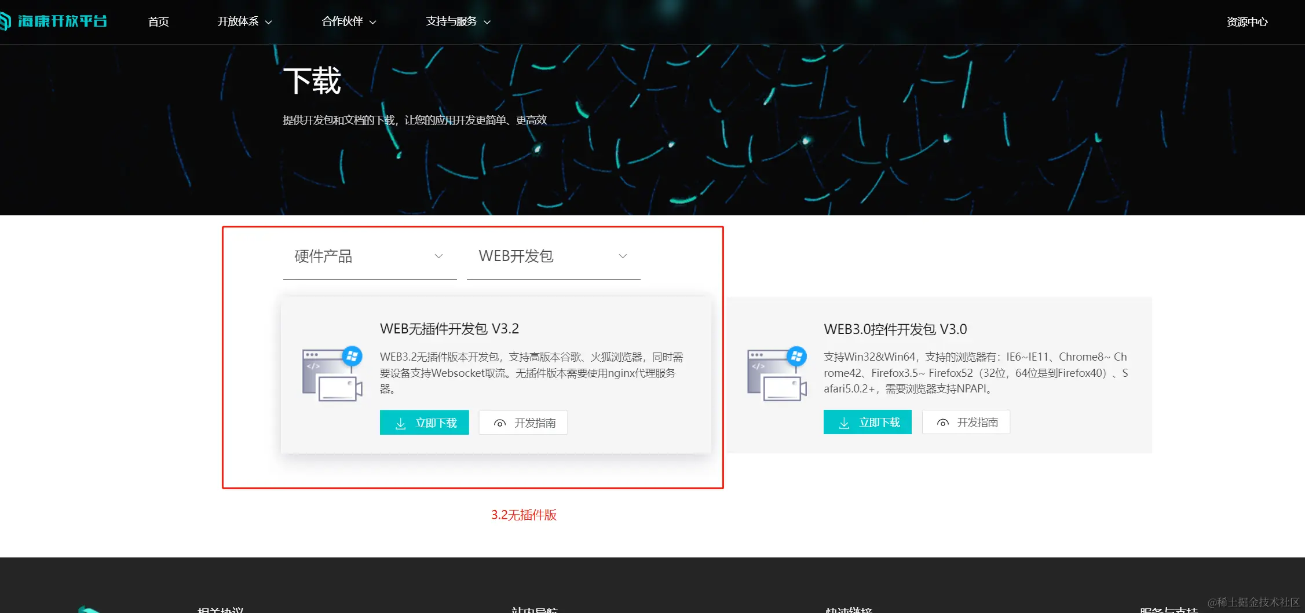Click the chevron next to 支持与服务

487,23
